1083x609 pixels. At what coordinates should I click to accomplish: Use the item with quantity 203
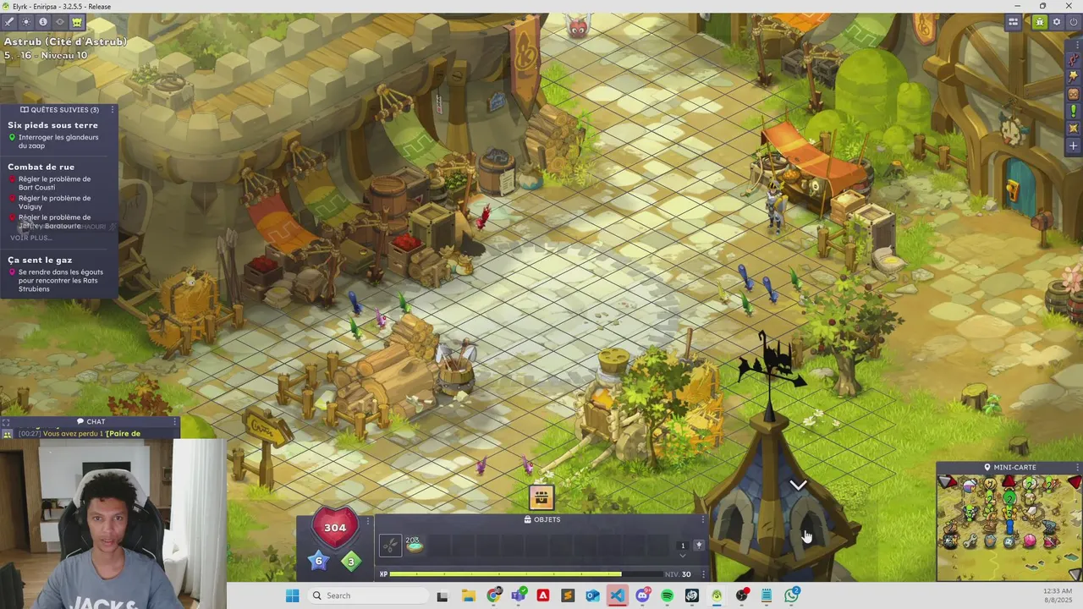(415, 546)
